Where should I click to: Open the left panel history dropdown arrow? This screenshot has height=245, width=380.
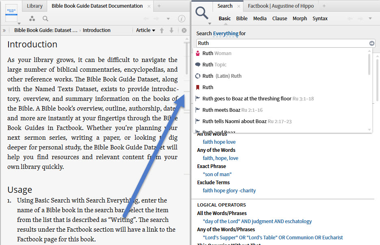click(168, 19)
